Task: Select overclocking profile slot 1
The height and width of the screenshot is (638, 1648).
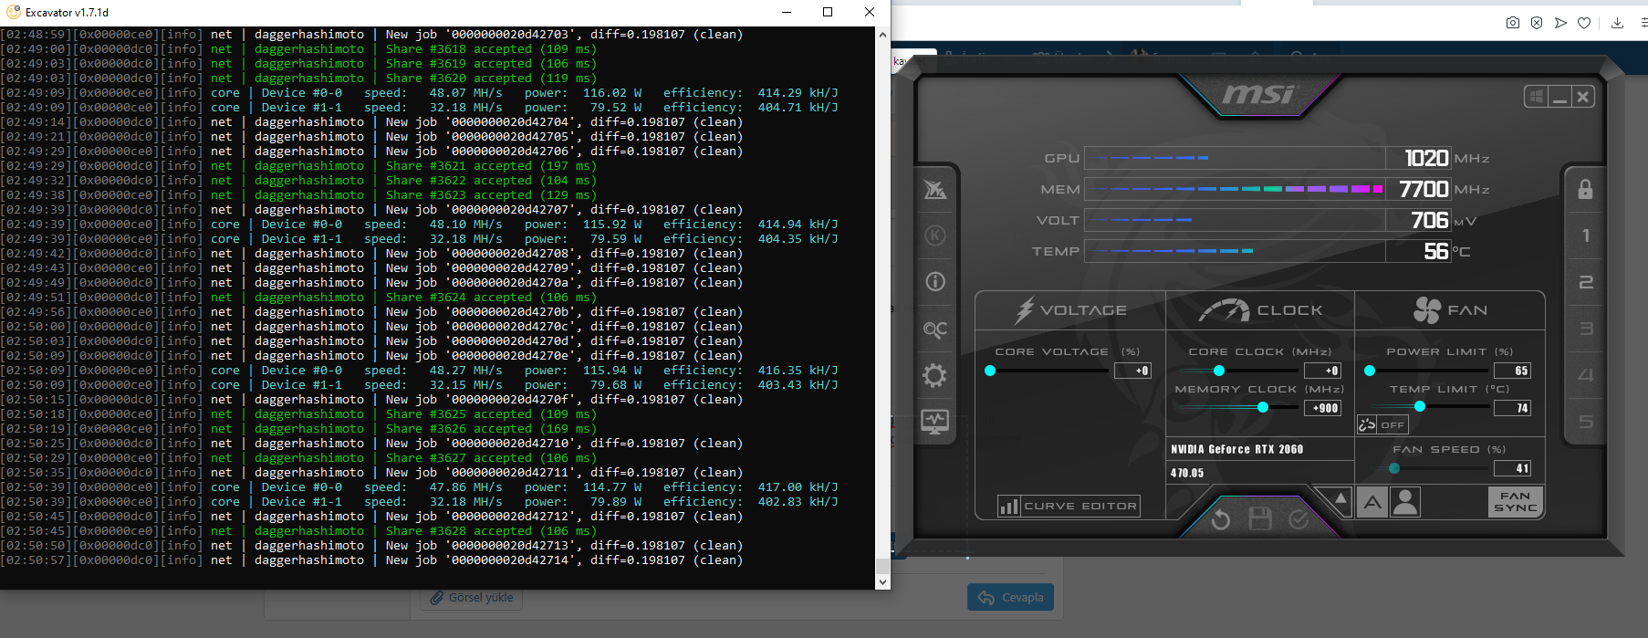Action: [1585, 235]
